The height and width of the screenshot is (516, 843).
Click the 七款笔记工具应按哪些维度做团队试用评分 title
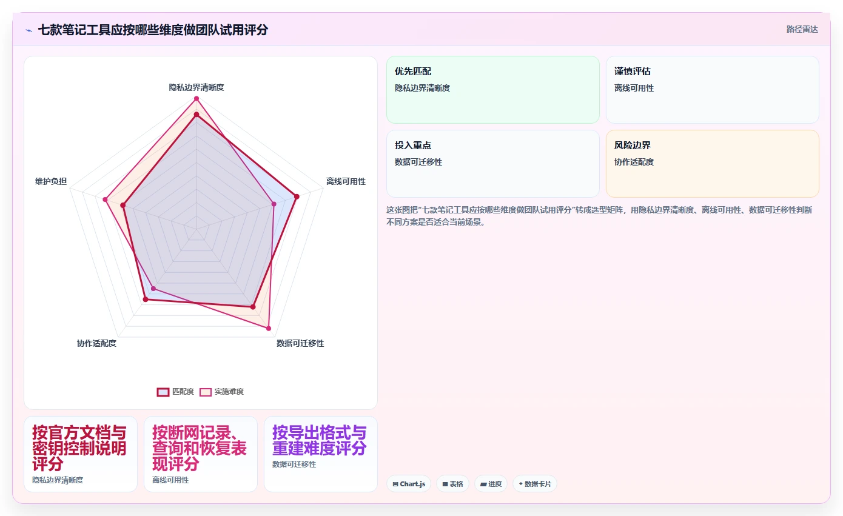[x=153, y=30]
